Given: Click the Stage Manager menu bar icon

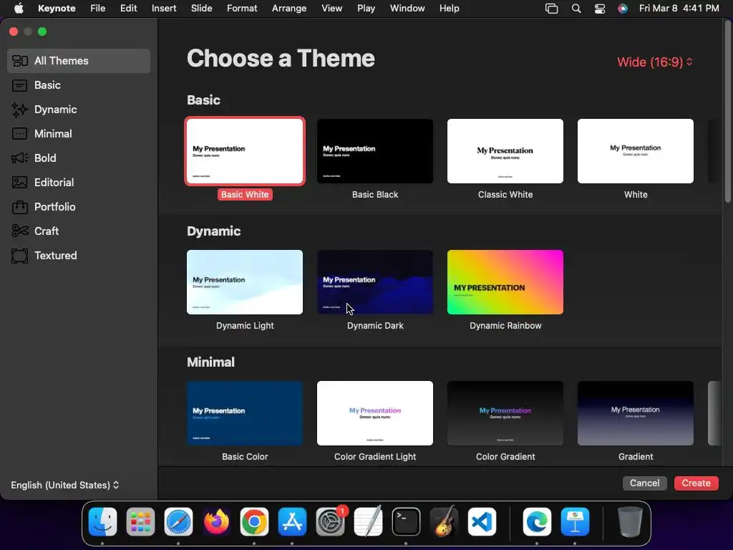Looking at the screenshot, I should point(552,9).
